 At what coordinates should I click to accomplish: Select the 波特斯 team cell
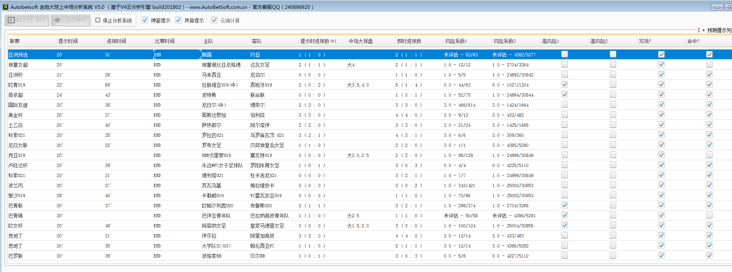coord(209,95)
